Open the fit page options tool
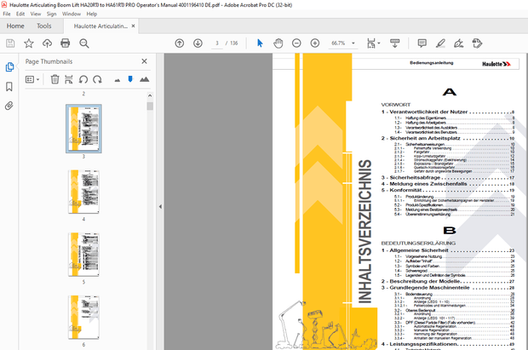The height and width of the screenshot is (350, 528). tap(373, 43)
